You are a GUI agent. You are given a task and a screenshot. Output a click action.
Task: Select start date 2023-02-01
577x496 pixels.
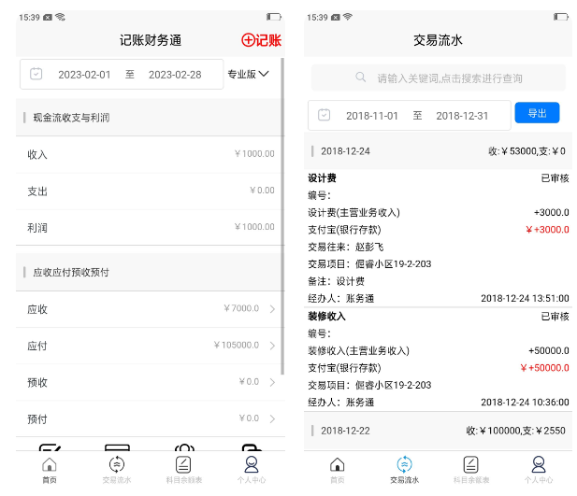84,75
